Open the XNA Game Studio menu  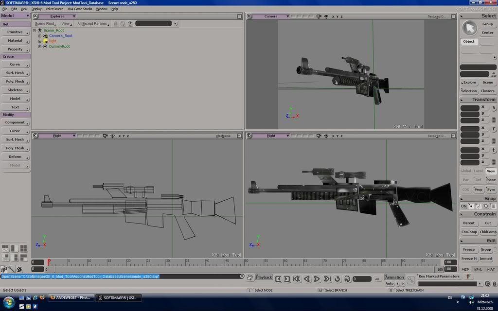(x=80, y=9)
